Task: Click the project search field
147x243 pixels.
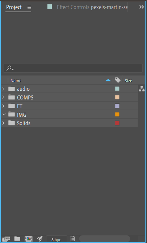Action: pos(73,68)
